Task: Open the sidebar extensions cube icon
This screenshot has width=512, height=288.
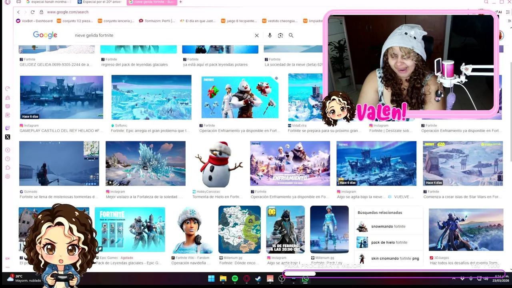Action: coord(8,168)
